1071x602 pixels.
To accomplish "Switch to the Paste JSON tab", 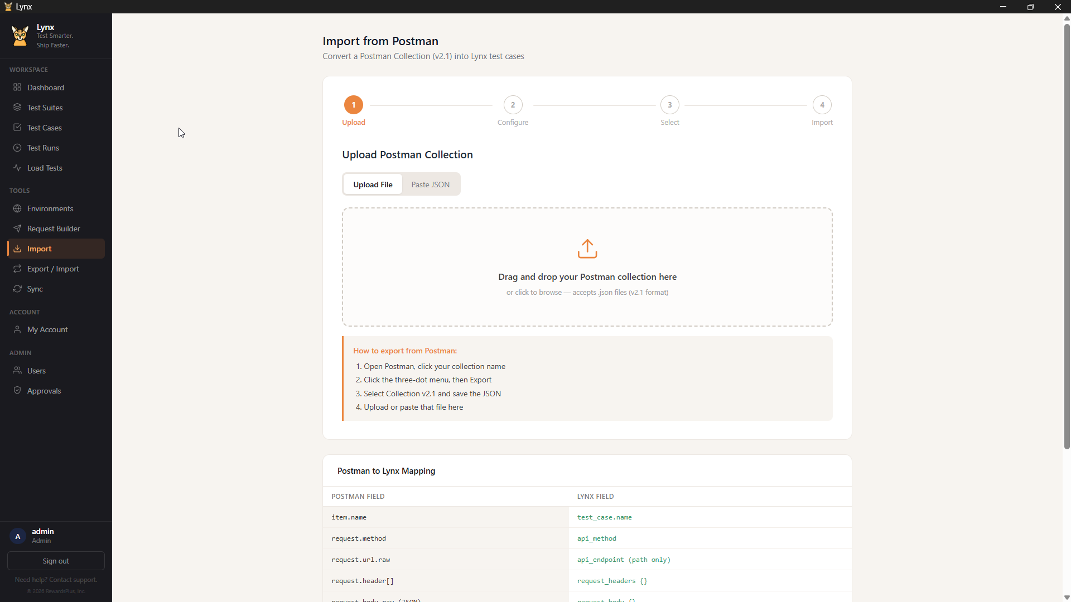I will [x=430, y=185].
